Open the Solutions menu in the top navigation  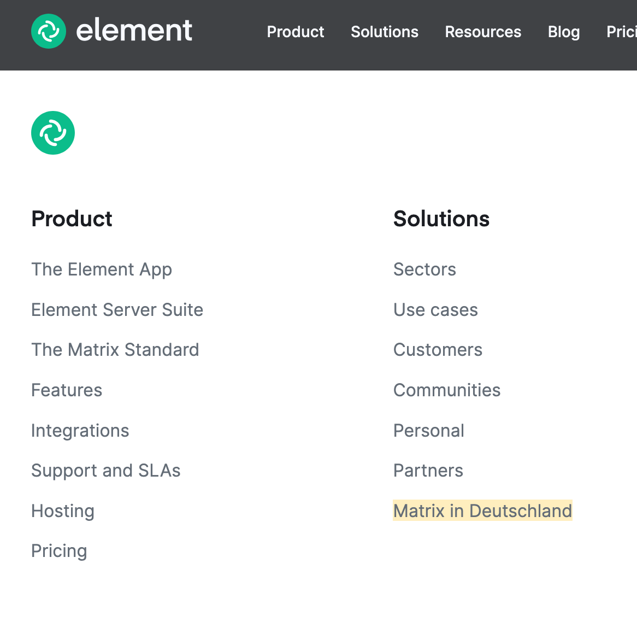[384, 32]
